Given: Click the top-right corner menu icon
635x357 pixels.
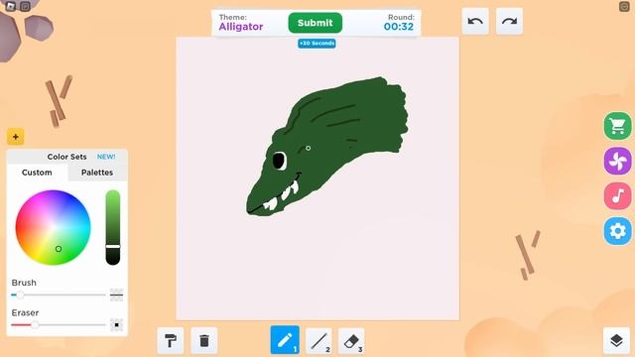Looking at the screenshot, I should (x=624, y=7).
